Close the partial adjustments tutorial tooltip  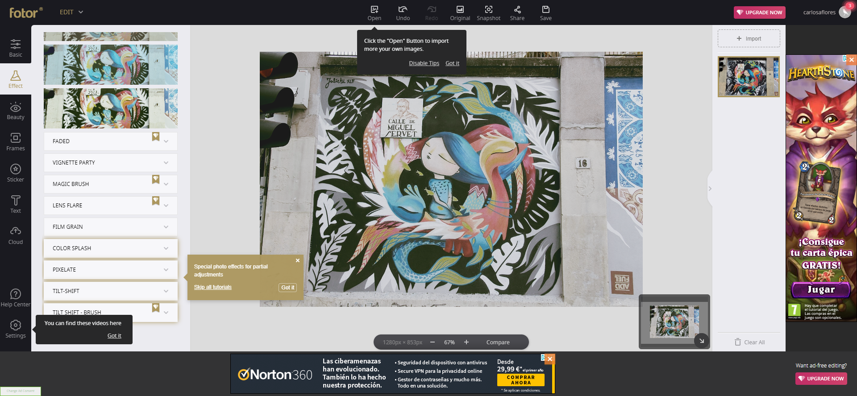point(298,260)
